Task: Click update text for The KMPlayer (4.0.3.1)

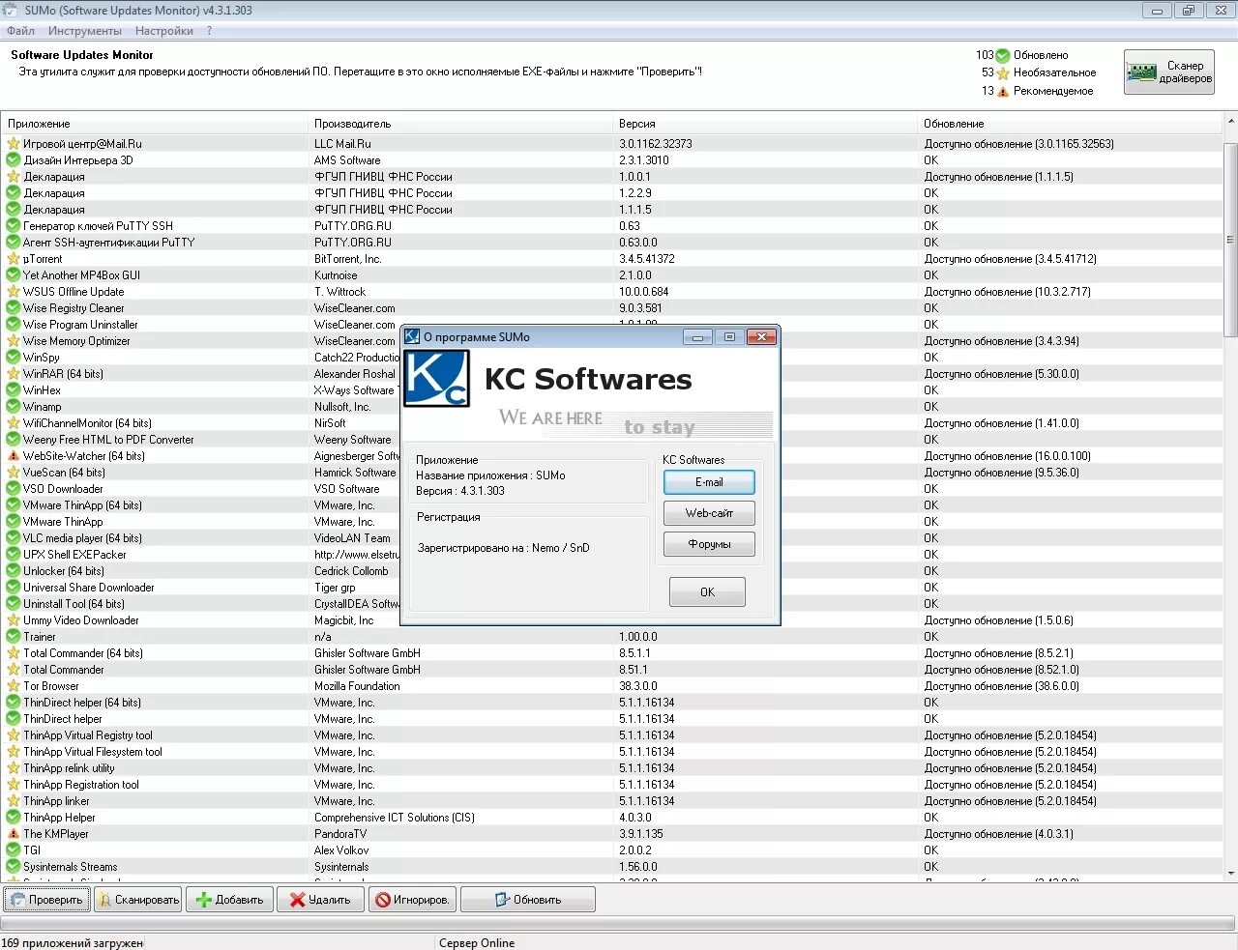Action: coord(999,834)
